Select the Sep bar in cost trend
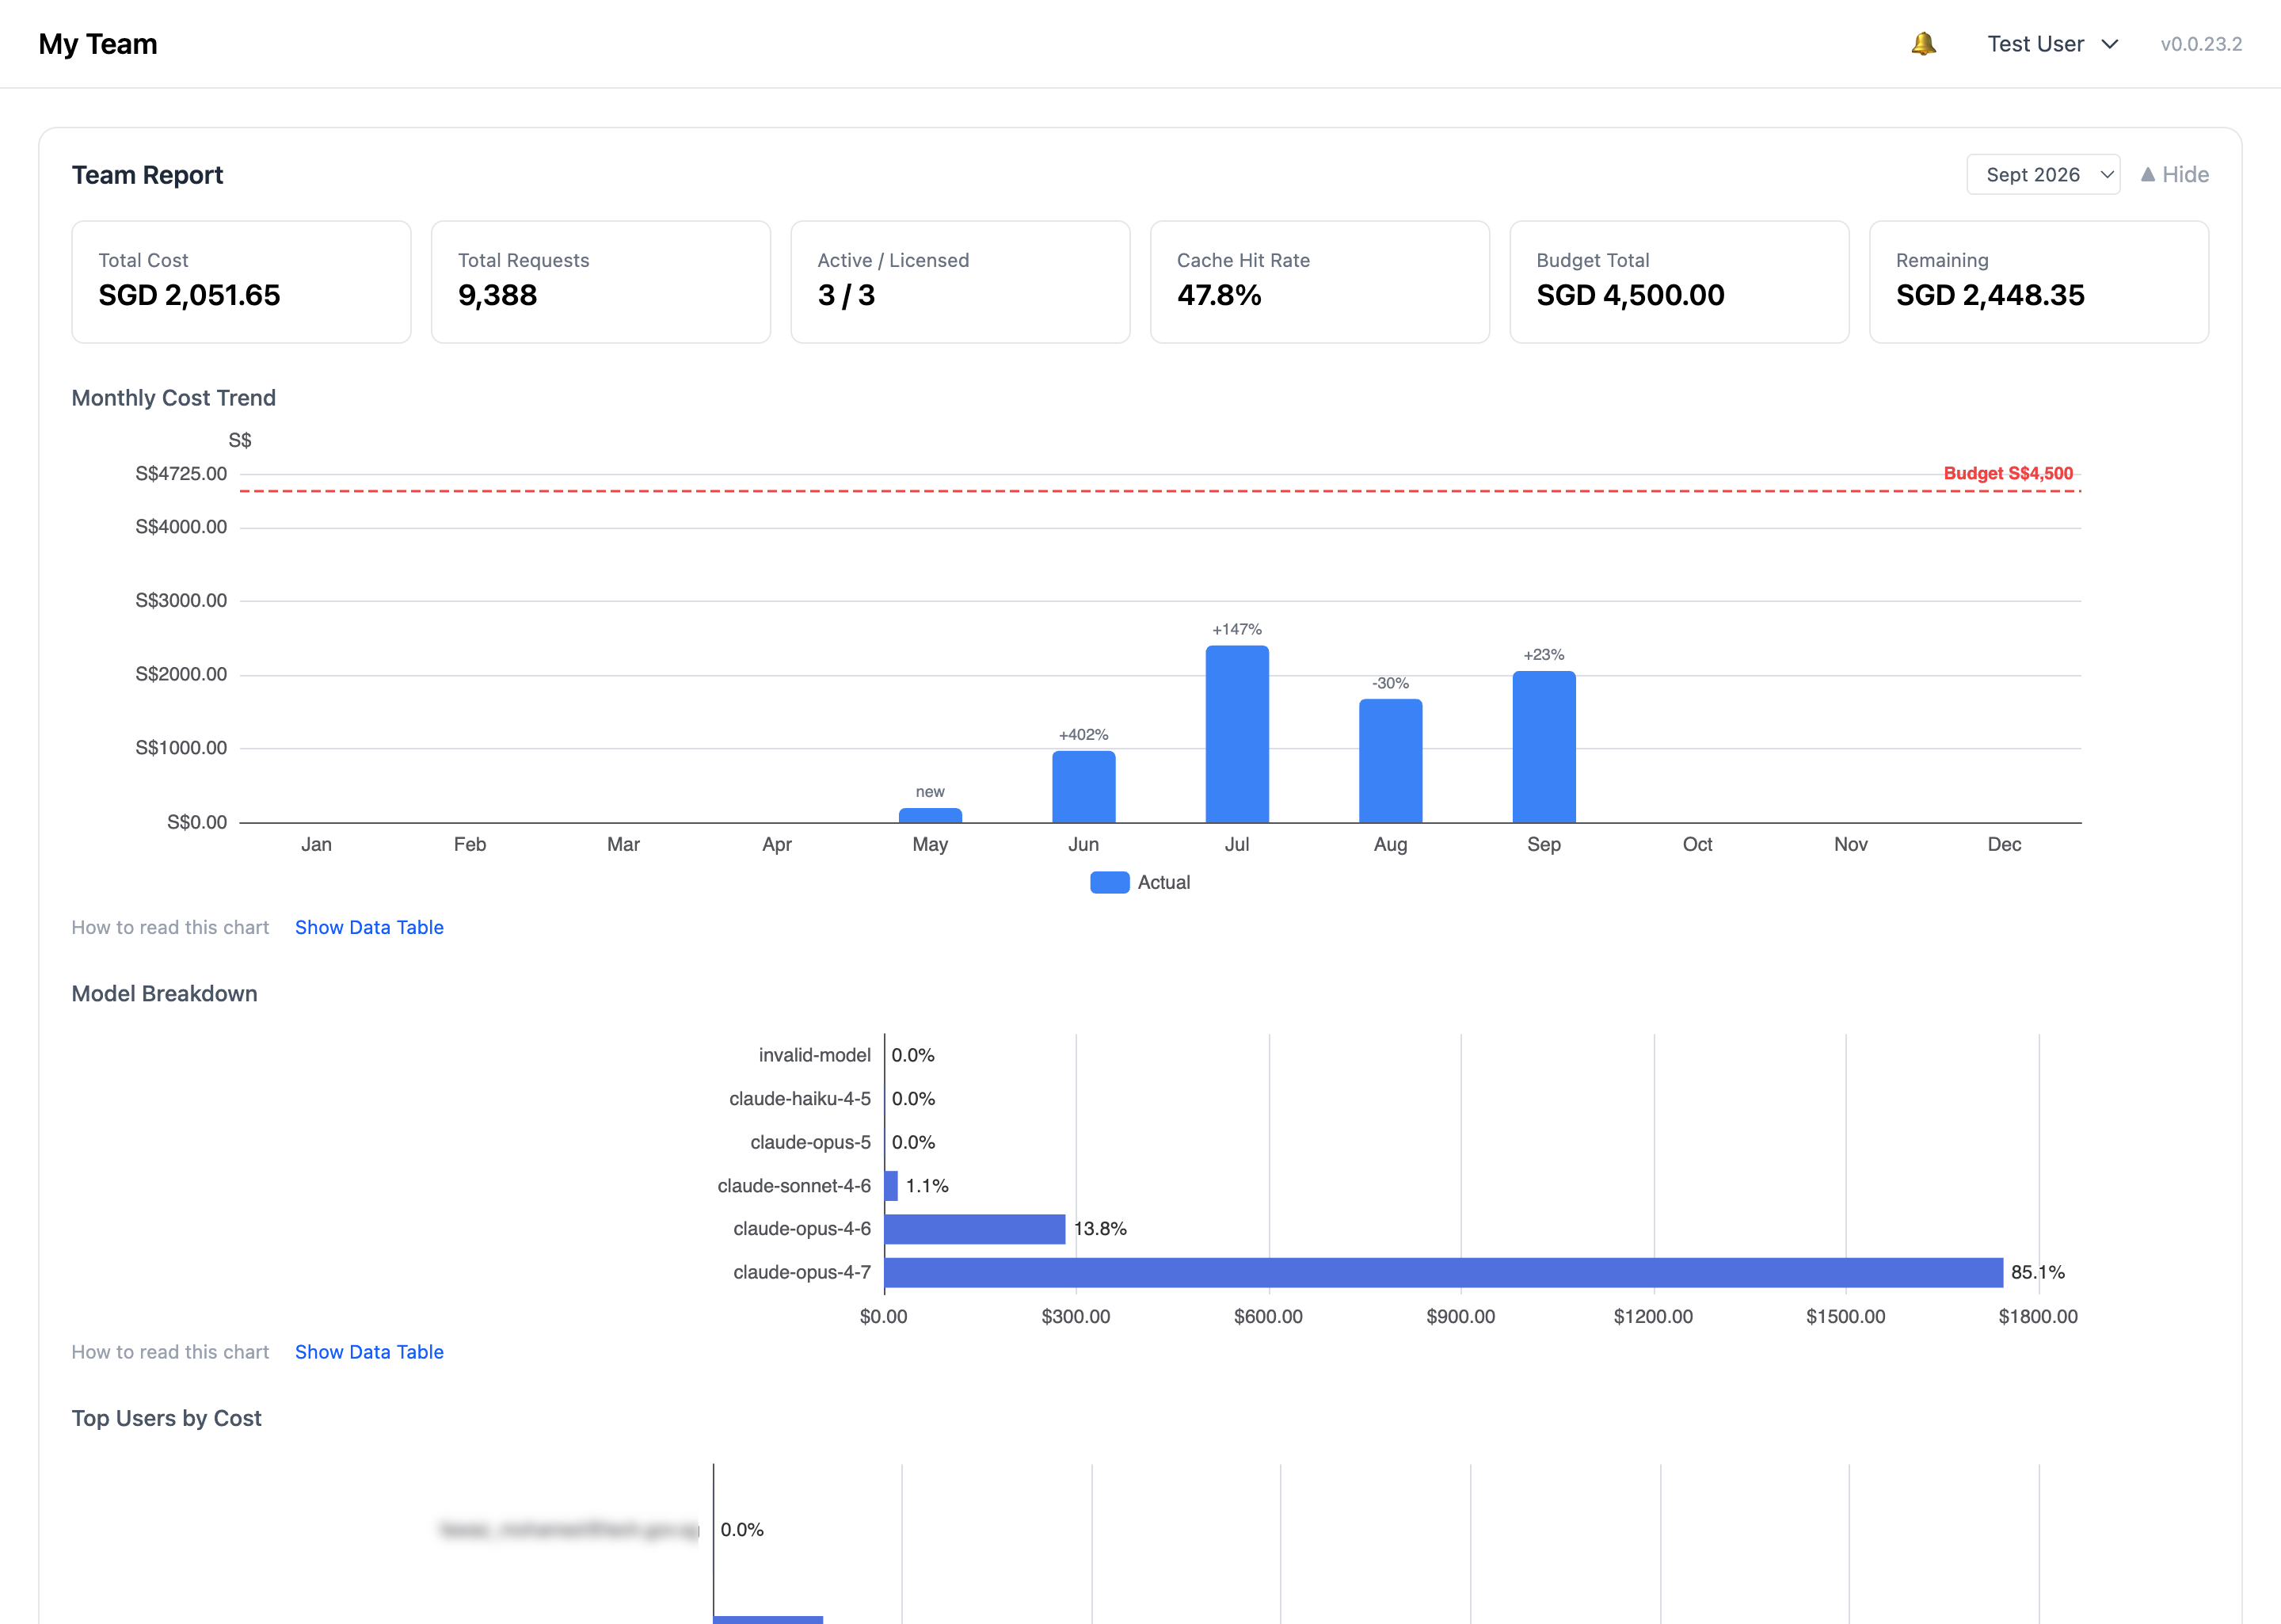This screenshot has height=1624, width=2281. click(x=1544, y=747)
